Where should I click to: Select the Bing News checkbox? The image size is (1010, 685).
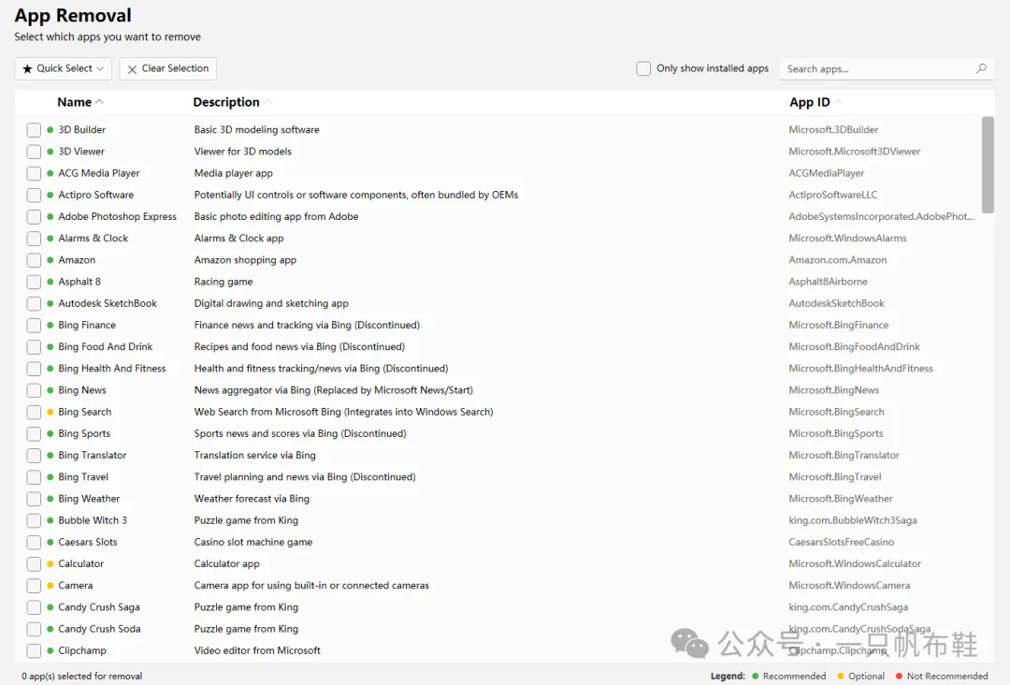click(35, 390)
